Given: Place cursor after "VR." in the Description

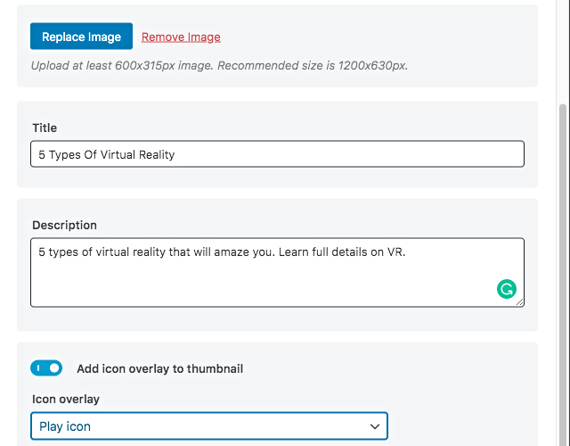Looking at the screenshot, I should pyautogui.click(x=407, y=252).
